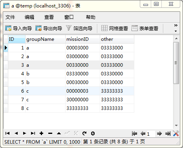The height and width of the screenshot is (148, 183).
Task: Select row indicator for record 1
Action: 6,48
